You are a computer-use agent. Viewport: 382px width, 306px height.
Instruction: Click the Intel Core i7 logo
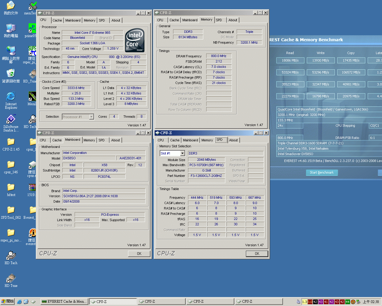click(135, 40)
